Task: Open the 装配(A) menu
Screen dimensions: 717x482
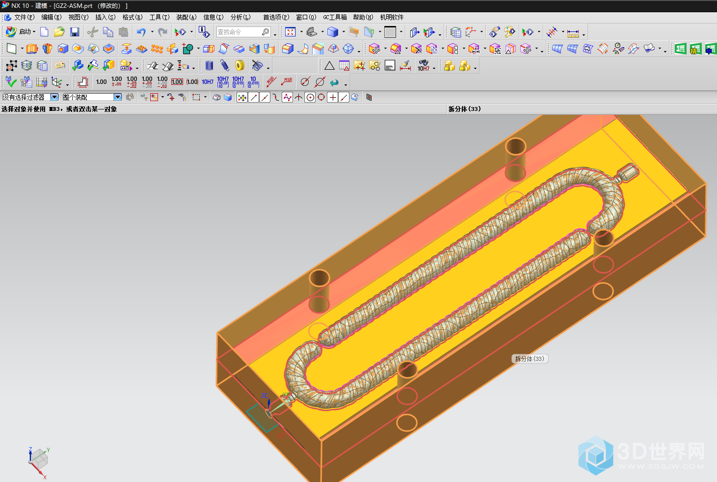Action: pyautogui.click(x=186, y=17)
